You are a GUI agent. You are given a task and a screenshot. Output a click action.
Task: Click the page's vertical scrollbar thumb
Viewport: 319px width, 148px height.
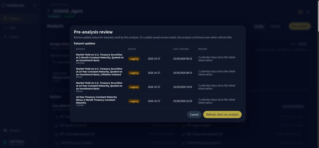coord(318,16)
